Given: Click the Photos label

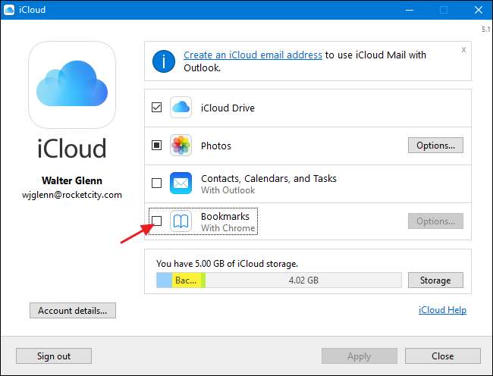Looking at the screenshot, I should tap(216, 146).
